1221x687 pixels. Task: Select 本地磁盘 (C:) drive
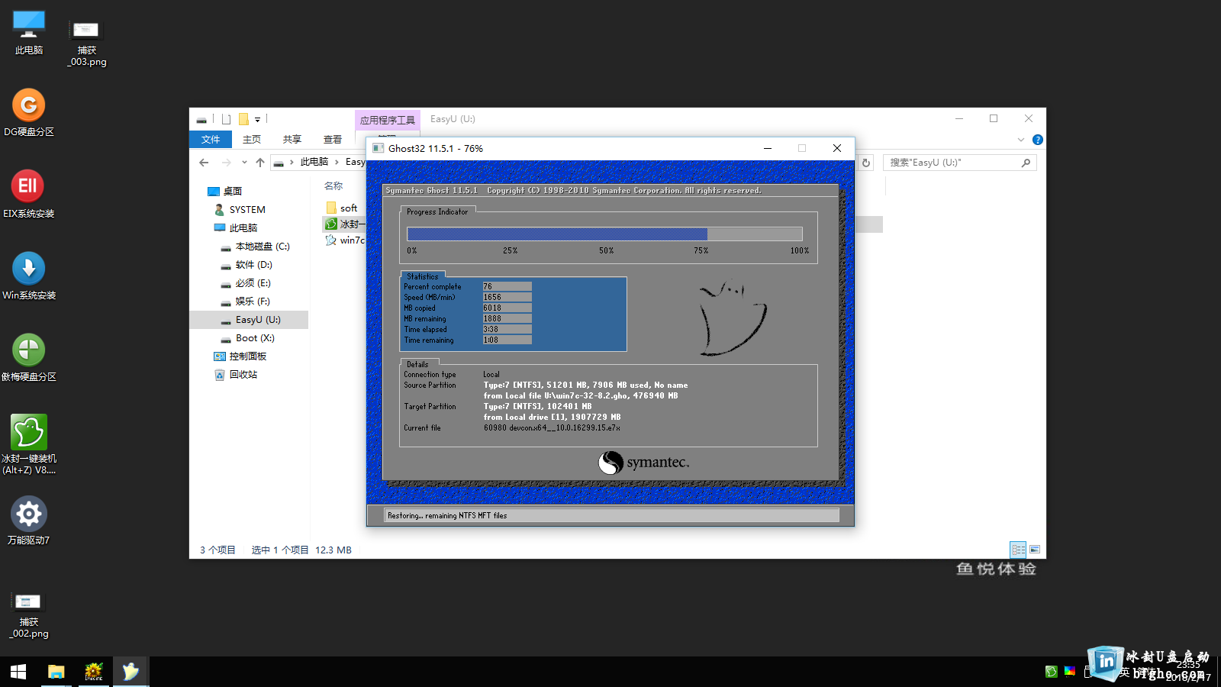(255, 247)
